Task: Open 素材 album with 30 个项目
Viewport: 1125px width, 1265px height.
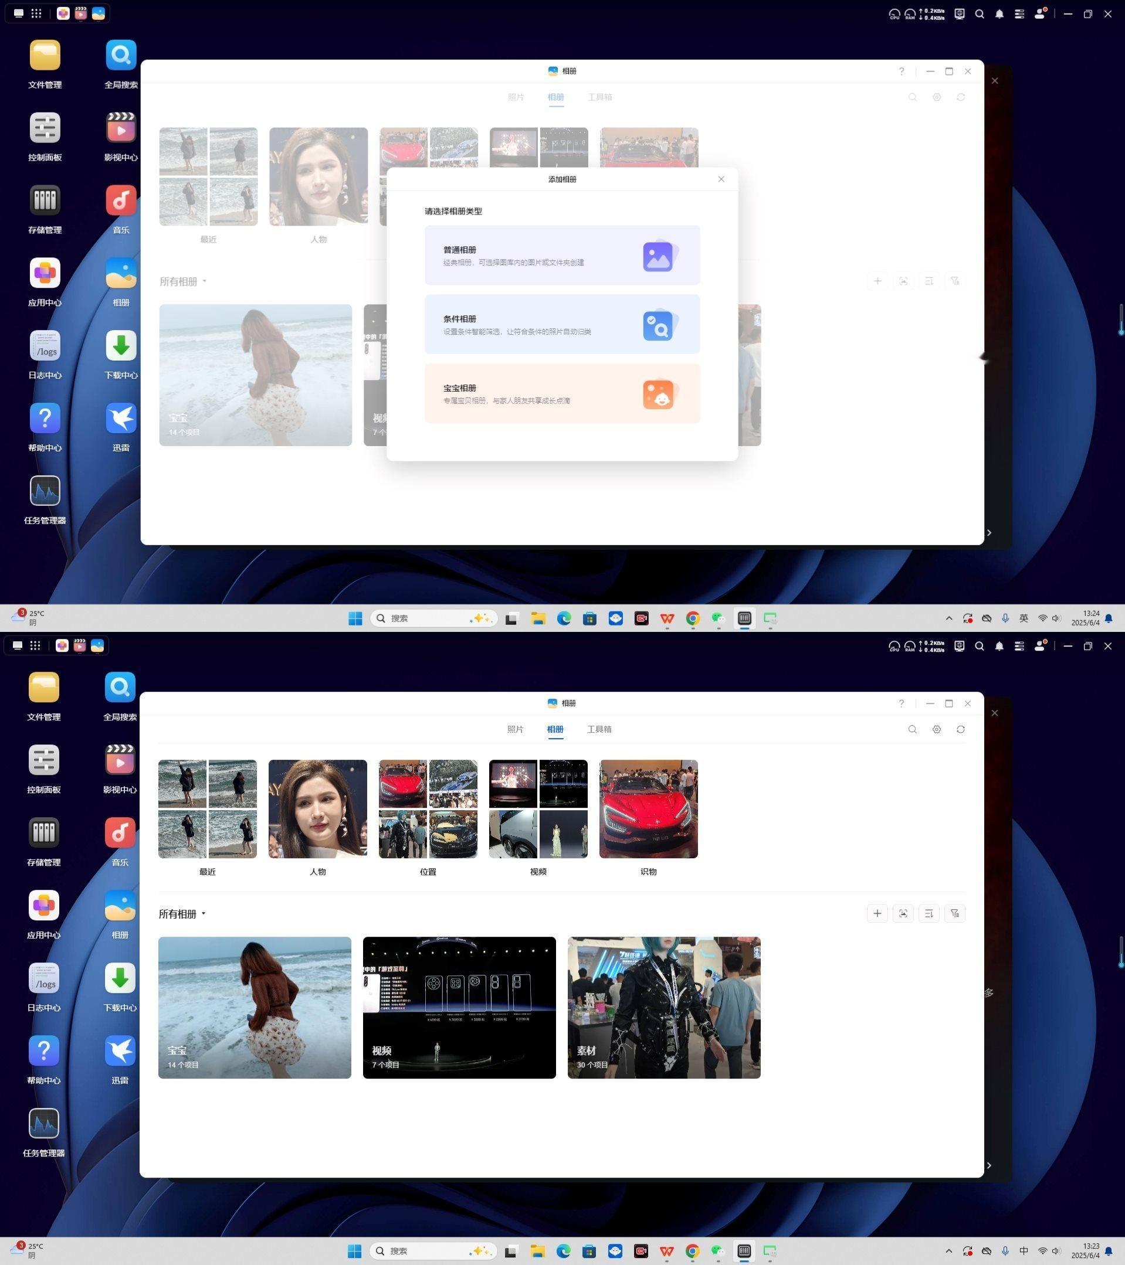Action: (x=664, y=1008)
